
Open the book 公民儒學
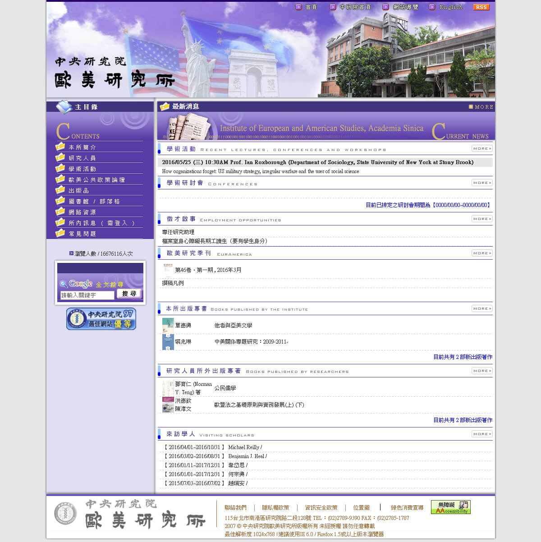click(x=225, y=388)
